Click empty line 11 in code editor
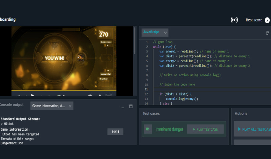The width and height of the screenshot is (271, 159). point(203,89)
